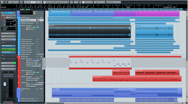Toggle orange musical timebase on Snare Dry track
Screen dimensions: 188x104
click(x=27, y=29)
